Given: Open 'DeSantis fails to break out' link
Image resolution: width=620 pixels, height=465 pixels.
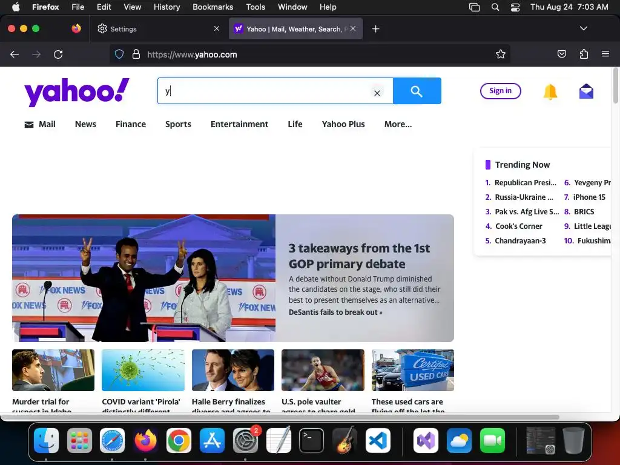Looking at the screenshot, I should [335, 312].
